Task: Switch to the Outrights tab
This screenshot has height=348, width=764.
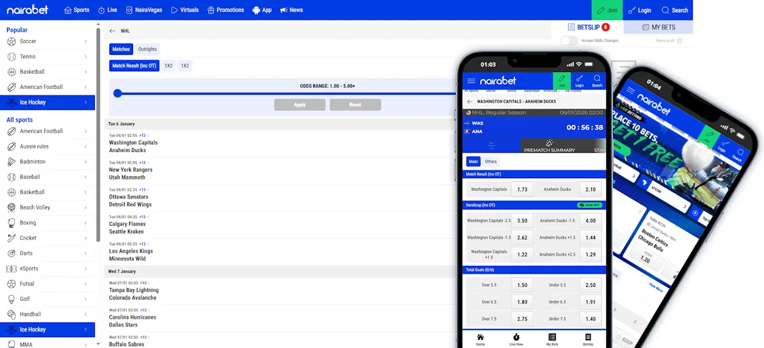Action: point(148,49)
